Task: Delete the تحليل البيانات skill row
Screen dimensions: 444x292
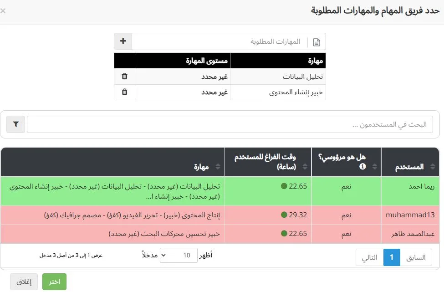Action: point(125,76)
